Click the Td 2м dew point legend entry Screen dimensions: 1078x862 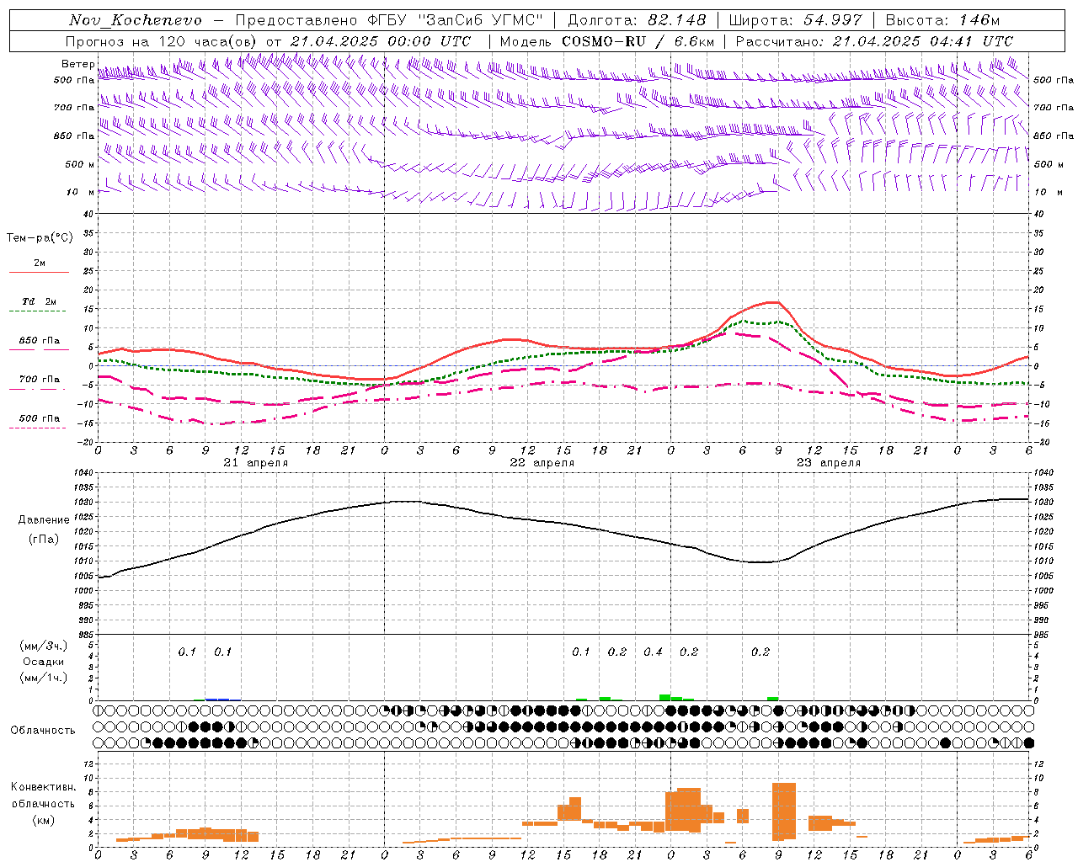(39, 301)
